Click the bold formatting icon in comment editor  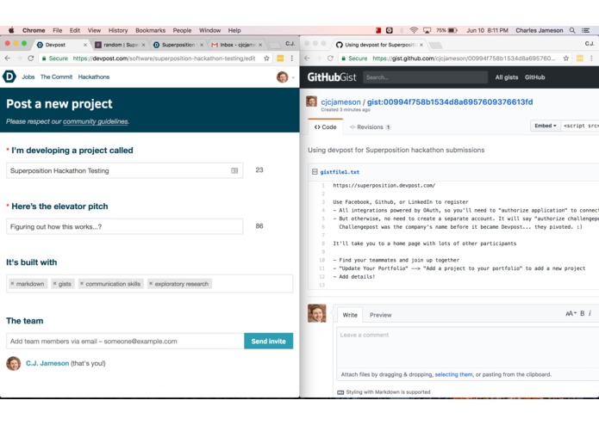(x=582, y=313)
